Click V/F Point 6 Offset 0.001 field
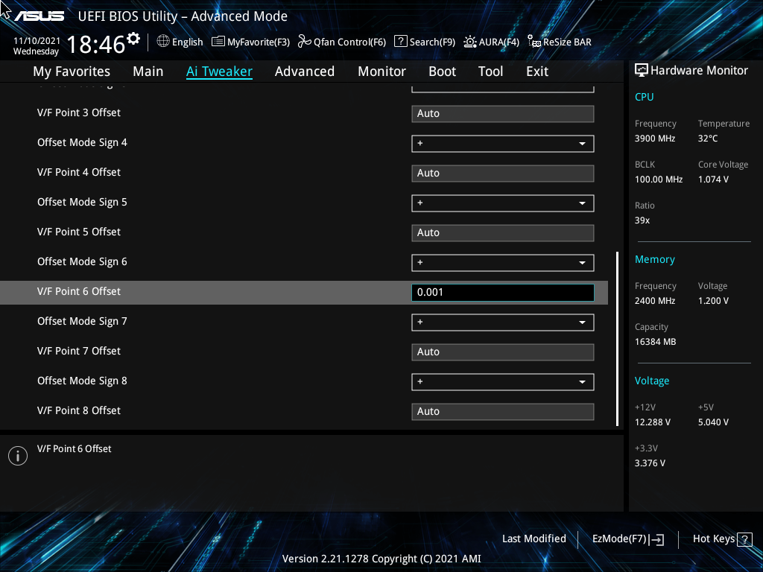This screenshot has height=572, width=763. (503, 292)
